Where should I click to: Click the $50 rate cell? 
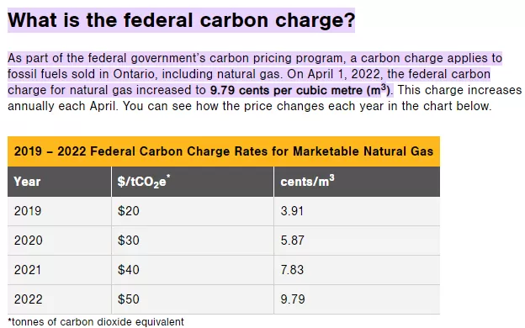[193, 299]
